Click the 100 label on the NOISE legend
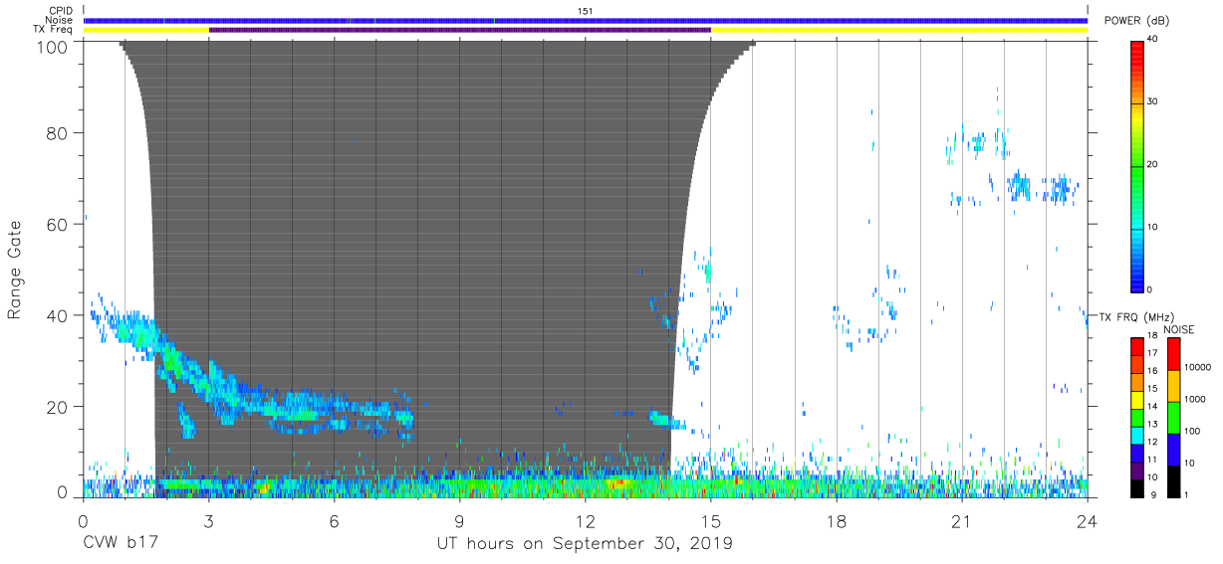 pyautogui.click(x=1192, y=431)
